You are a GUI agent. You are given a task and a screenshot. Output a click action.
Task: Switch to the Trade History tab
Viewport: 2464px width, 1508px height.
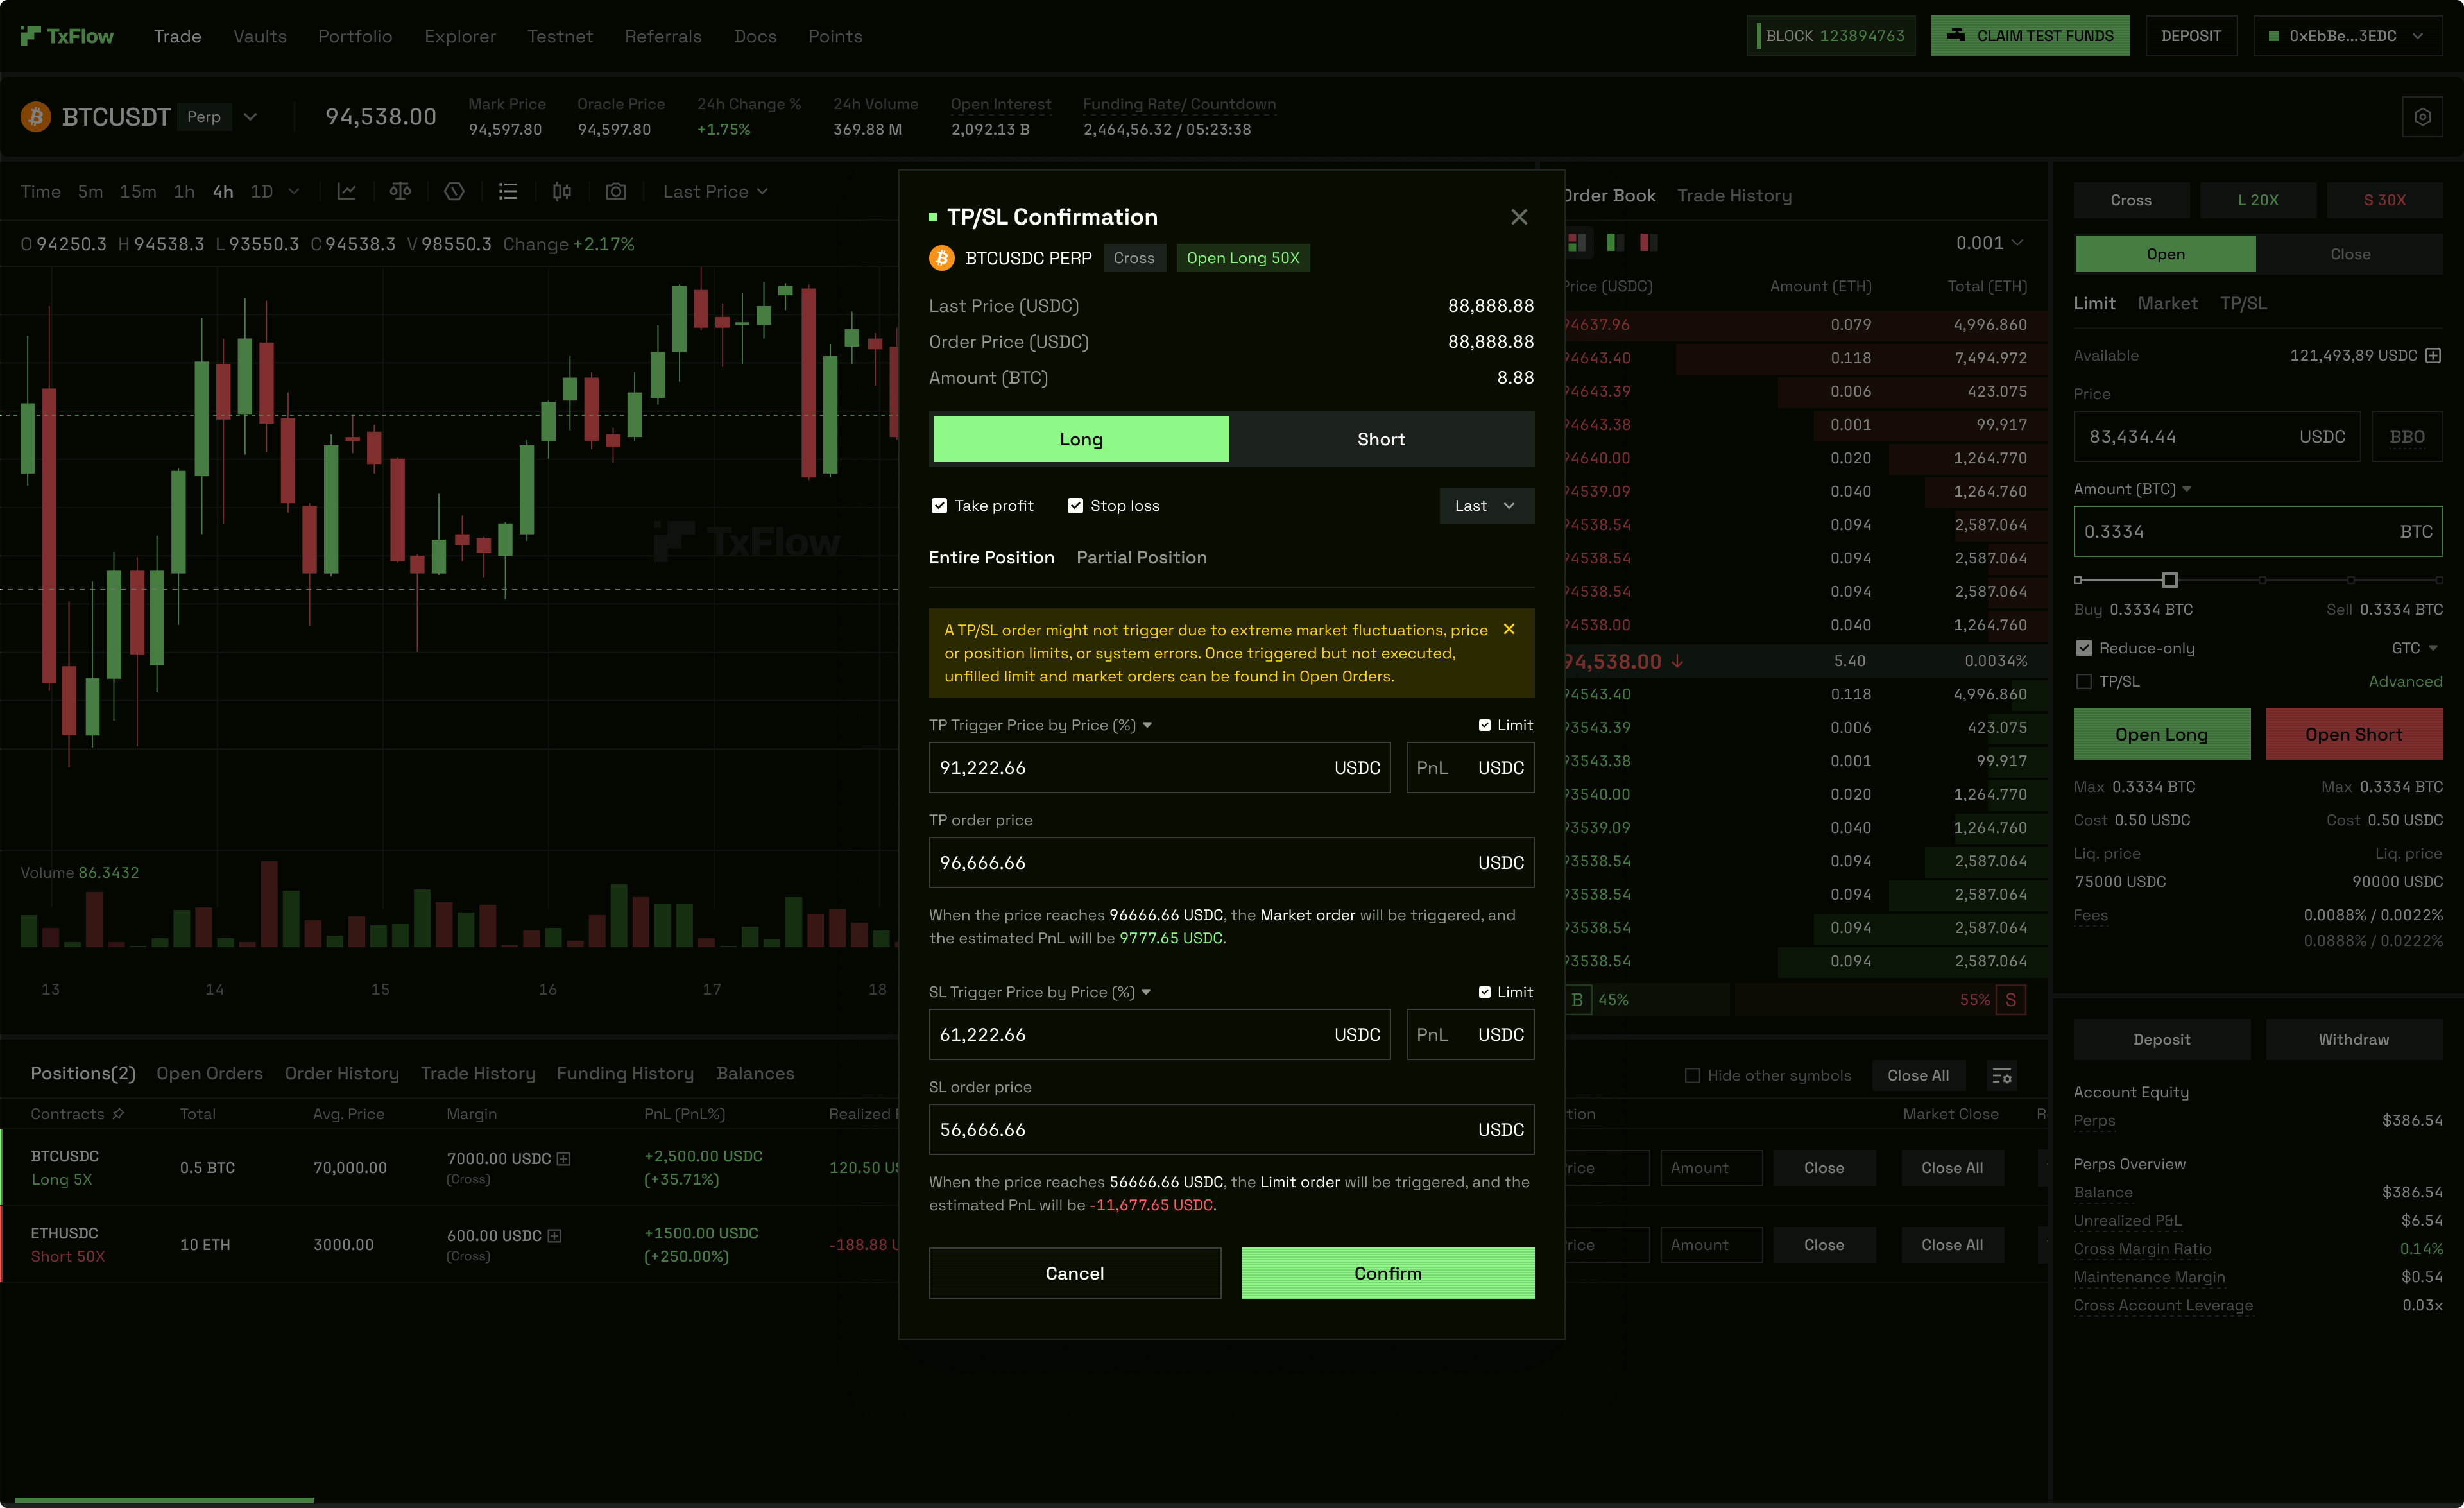pos(1735,195)
